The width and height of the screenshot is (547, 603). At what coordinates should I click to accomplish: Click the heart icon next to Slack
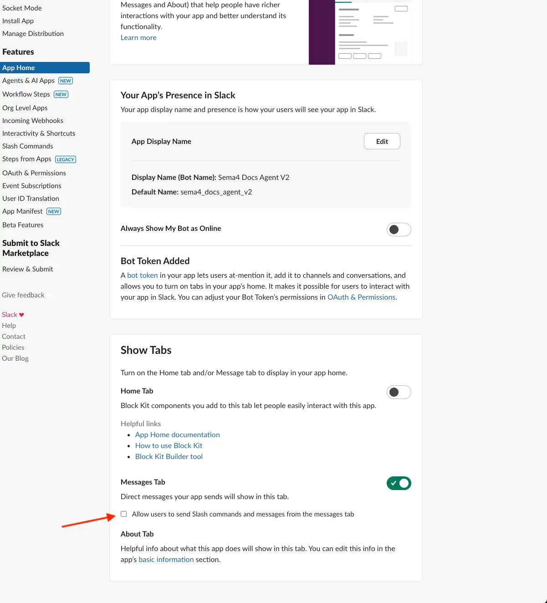pyautogui.click(x=21, y=315)
